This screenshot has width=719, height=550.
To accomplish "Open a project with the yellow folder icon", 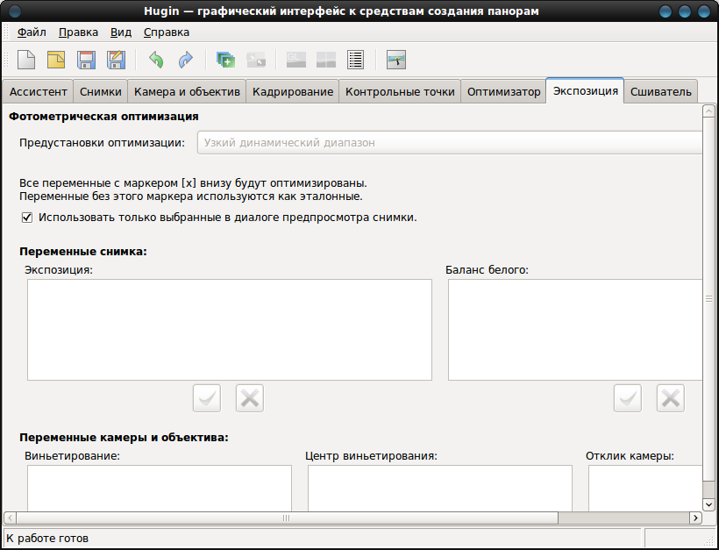I will point(56,60).
